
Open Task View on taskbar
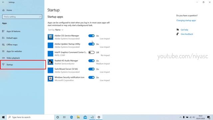click(x=64, y=117)
